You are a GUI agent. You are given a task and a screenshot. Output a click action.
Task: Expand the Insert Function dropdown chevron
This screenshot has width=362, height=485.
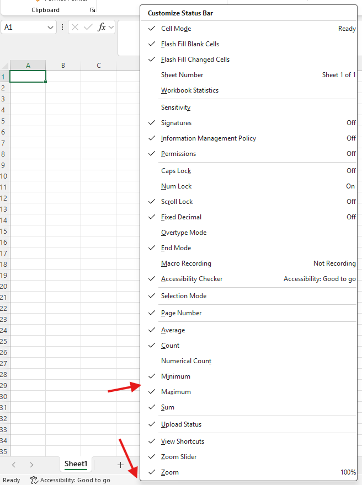pos(111,27)
